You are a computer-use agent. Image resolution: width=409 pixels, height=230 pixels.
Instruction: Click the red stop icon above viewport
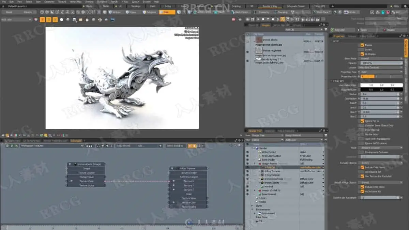pos(233,20)
